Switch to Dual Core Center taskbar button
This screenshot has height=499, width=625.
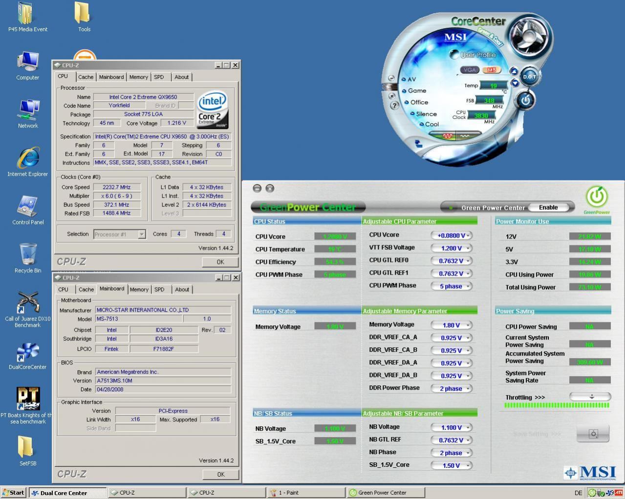pos(67,493)
